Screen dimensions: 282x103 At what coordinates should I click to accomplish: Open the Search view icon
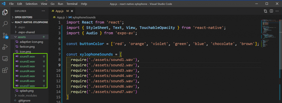(x=5, y=24)
